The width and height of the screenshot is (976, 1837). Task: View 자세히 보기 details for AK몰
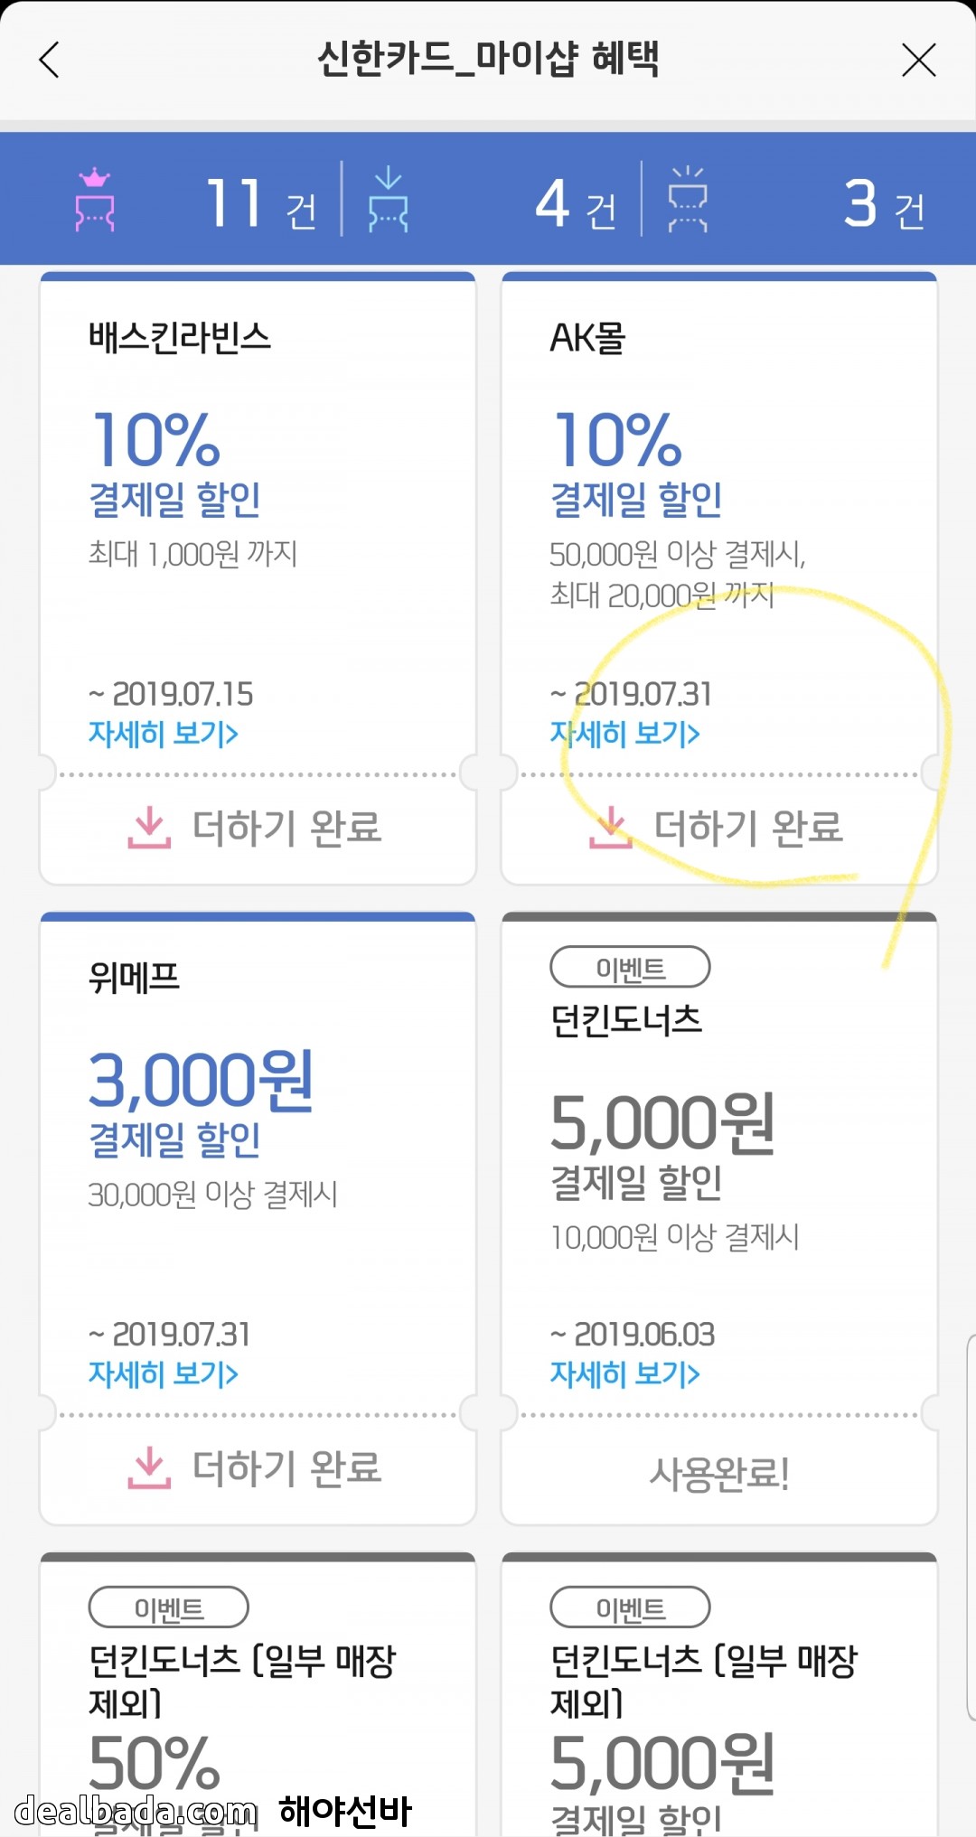[x=625, y=734]
